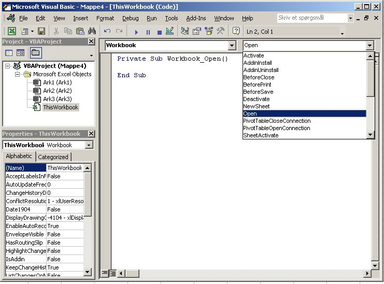Open the Tools menu
384x284 pixels.
172,18
